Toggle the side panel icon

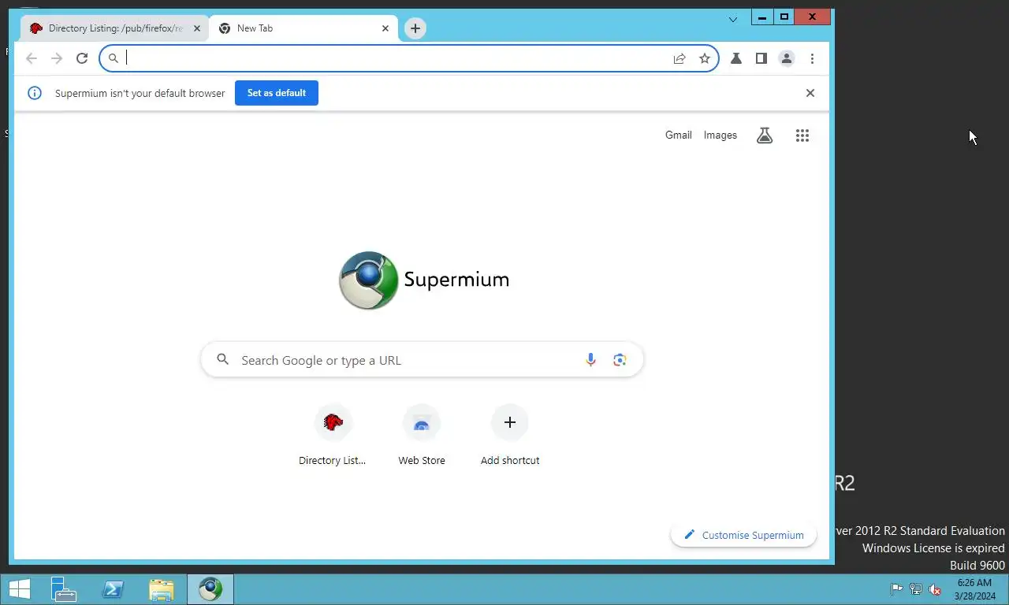[x=761, y=58]
